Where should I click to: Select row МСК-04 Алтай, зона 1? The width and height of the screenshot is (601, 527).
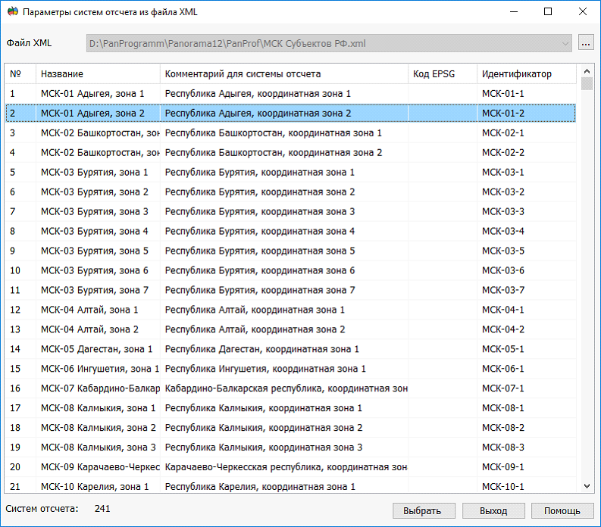pyautogui.click(x=290, y=310)
